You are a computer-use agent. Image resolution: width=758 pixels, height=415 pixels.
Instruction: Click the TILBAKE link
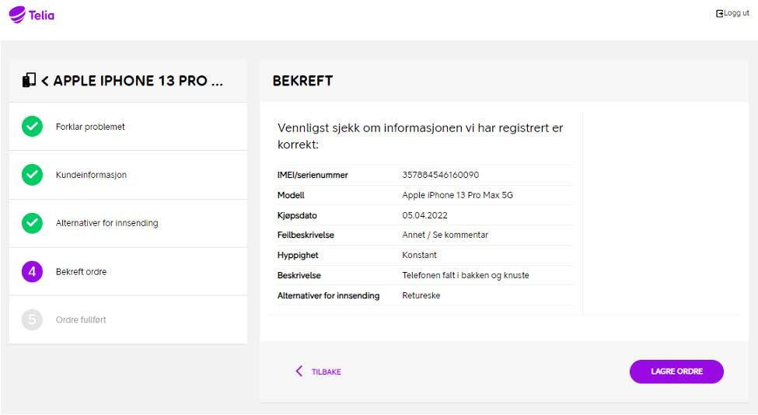tap(327, 371)
